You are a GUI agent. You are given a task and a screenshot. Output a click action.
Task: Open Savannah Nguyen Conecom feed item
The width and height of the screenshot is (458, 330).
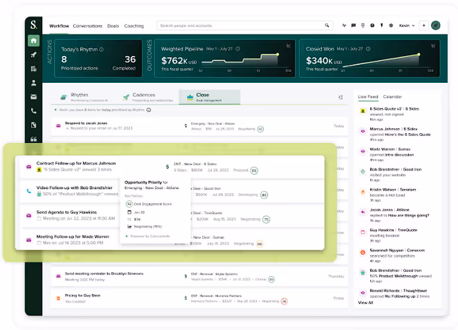(x=397, y=255)
